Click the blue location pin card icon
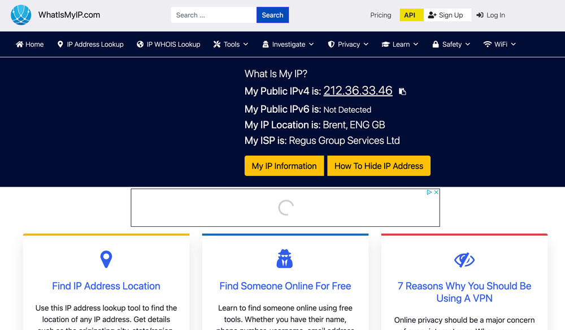Viewport: 565px width, 330px height. 106,259
